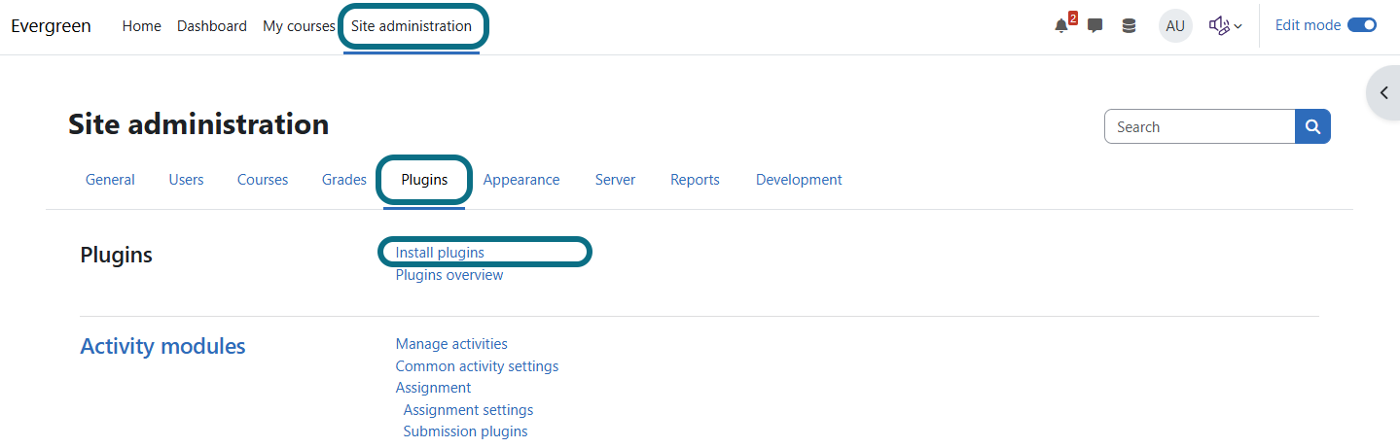Switch to the Server tab
This screenshot has height=448, width=1400.
pos(615,180)
